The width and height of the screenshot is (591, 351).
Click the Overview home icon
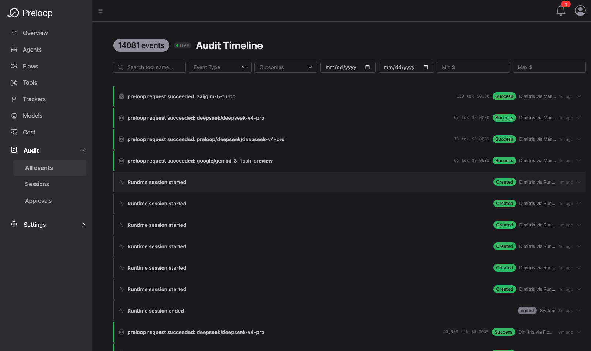click(14, 33)
